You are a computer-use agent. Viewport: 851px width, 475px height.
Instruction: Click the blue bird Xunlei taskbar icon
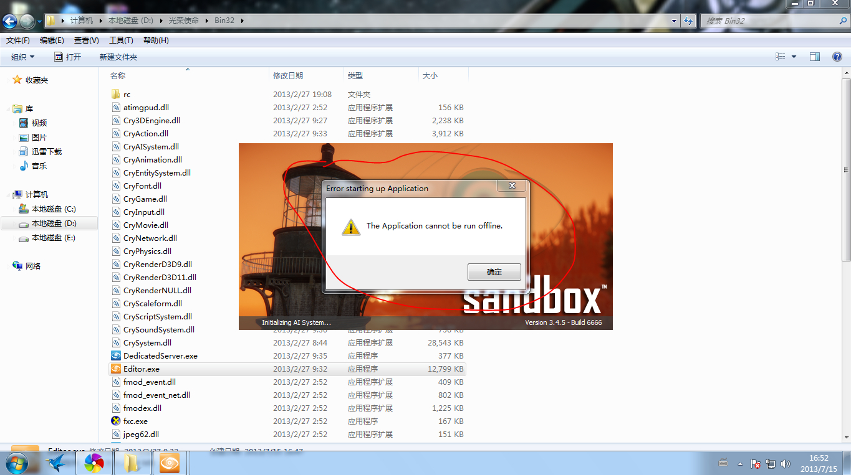click(x=57, y=463)
